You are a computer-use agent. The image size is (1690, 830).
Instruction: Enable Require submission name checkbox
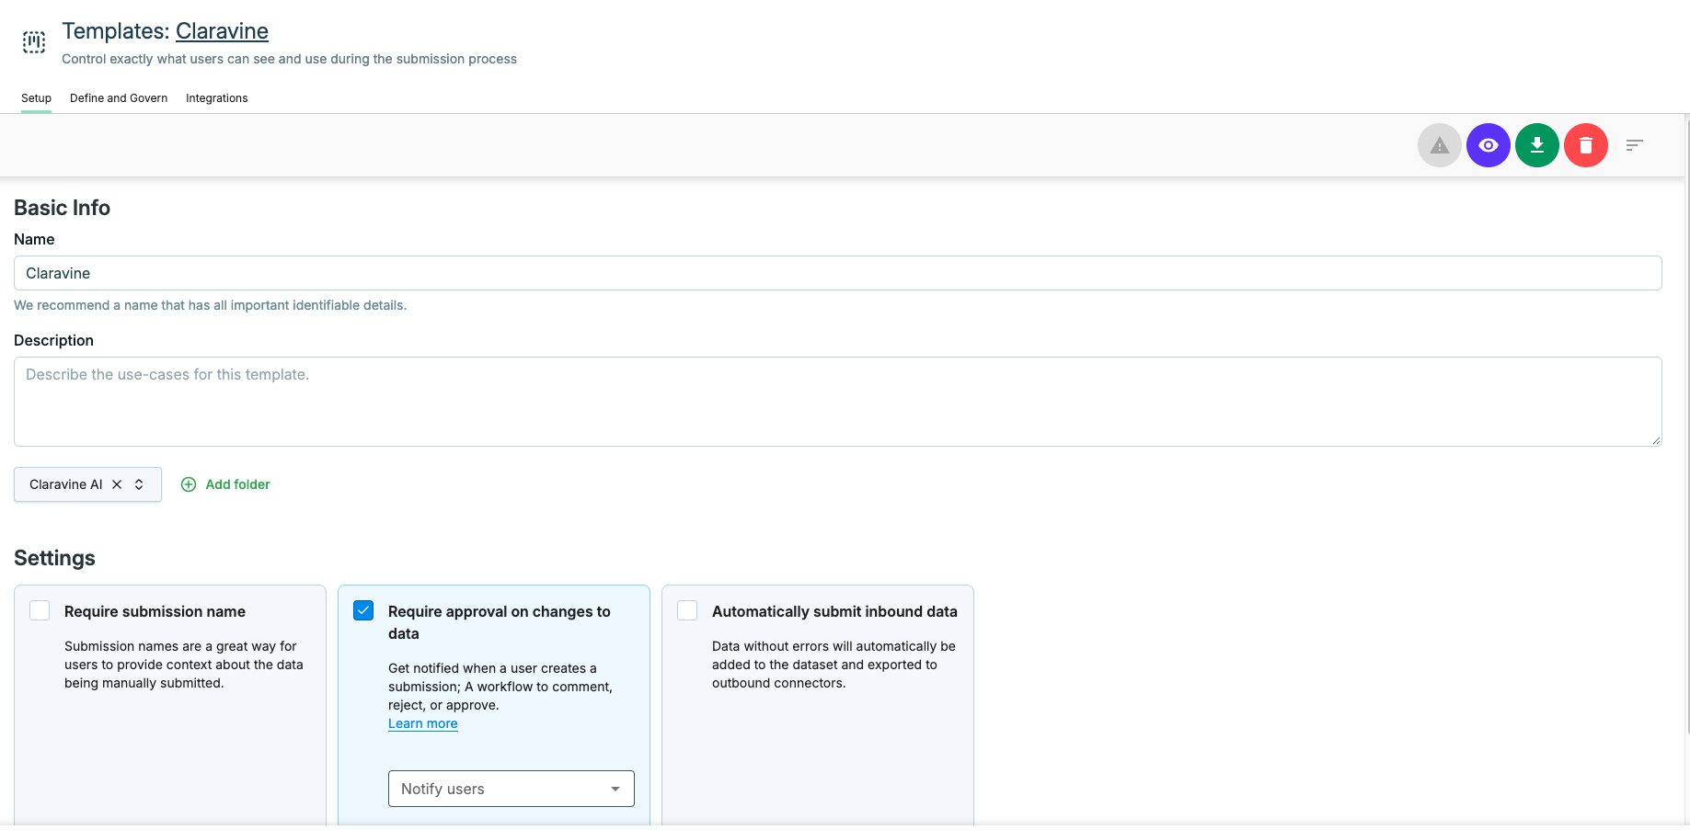click(x=40, y=610)
